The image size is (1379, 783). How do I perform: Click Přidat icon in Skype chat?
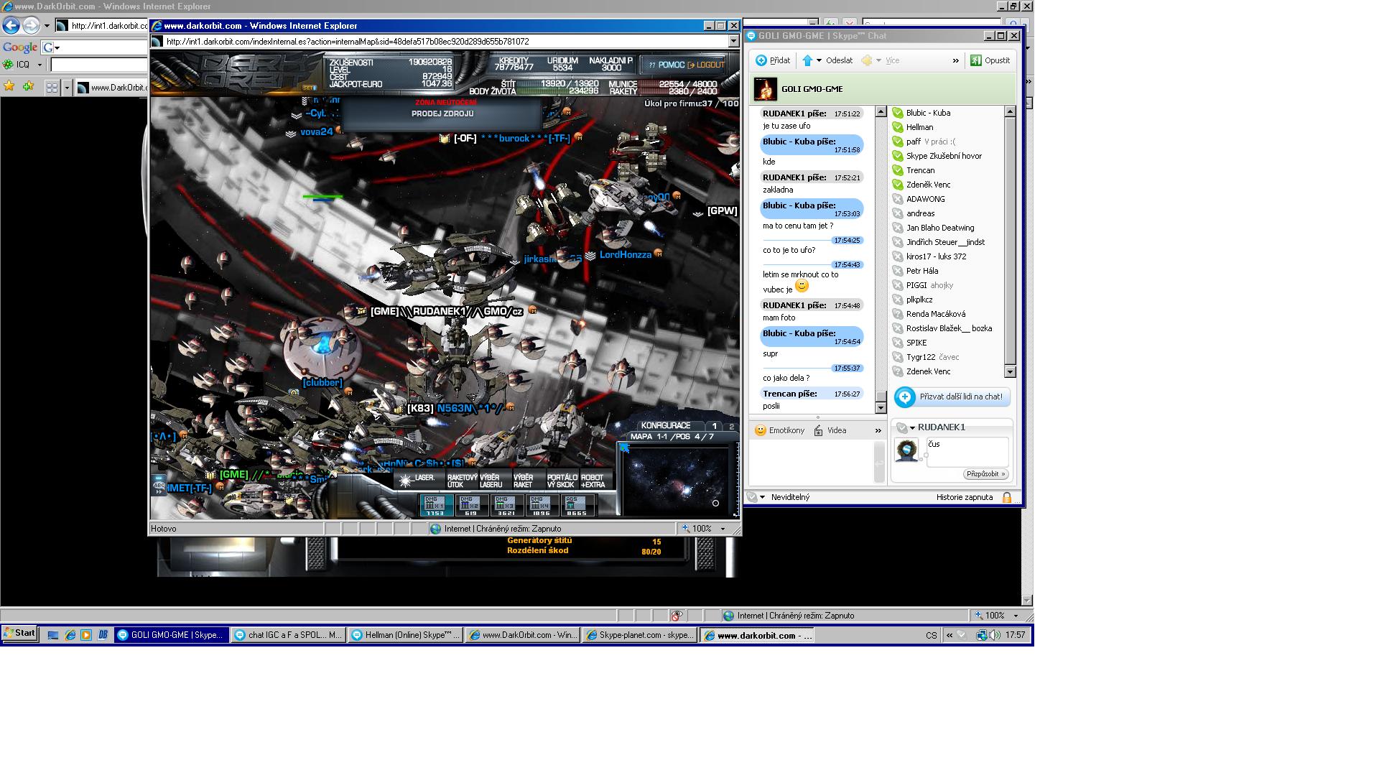[761, 60]
